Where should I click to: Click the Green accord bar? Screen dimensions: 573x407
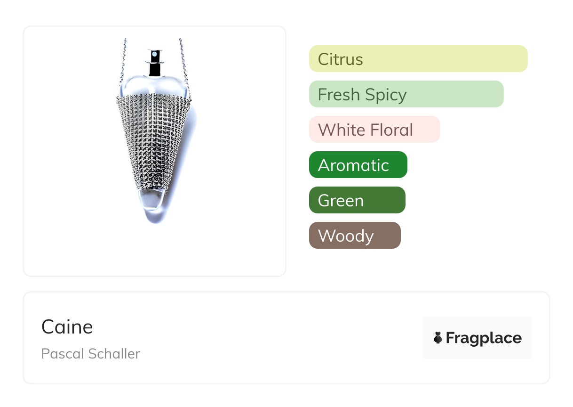(x=357, y=200)
